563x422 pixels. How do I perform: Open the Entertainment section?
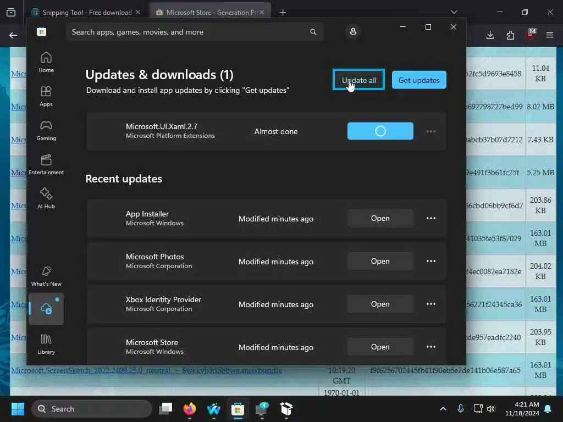(46, 164)
